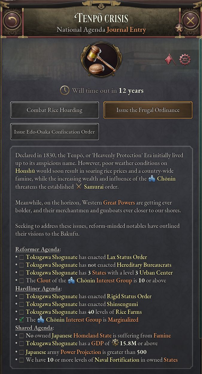Click the red gear wheel icon
202x374 pixels.
coord(185,59)
